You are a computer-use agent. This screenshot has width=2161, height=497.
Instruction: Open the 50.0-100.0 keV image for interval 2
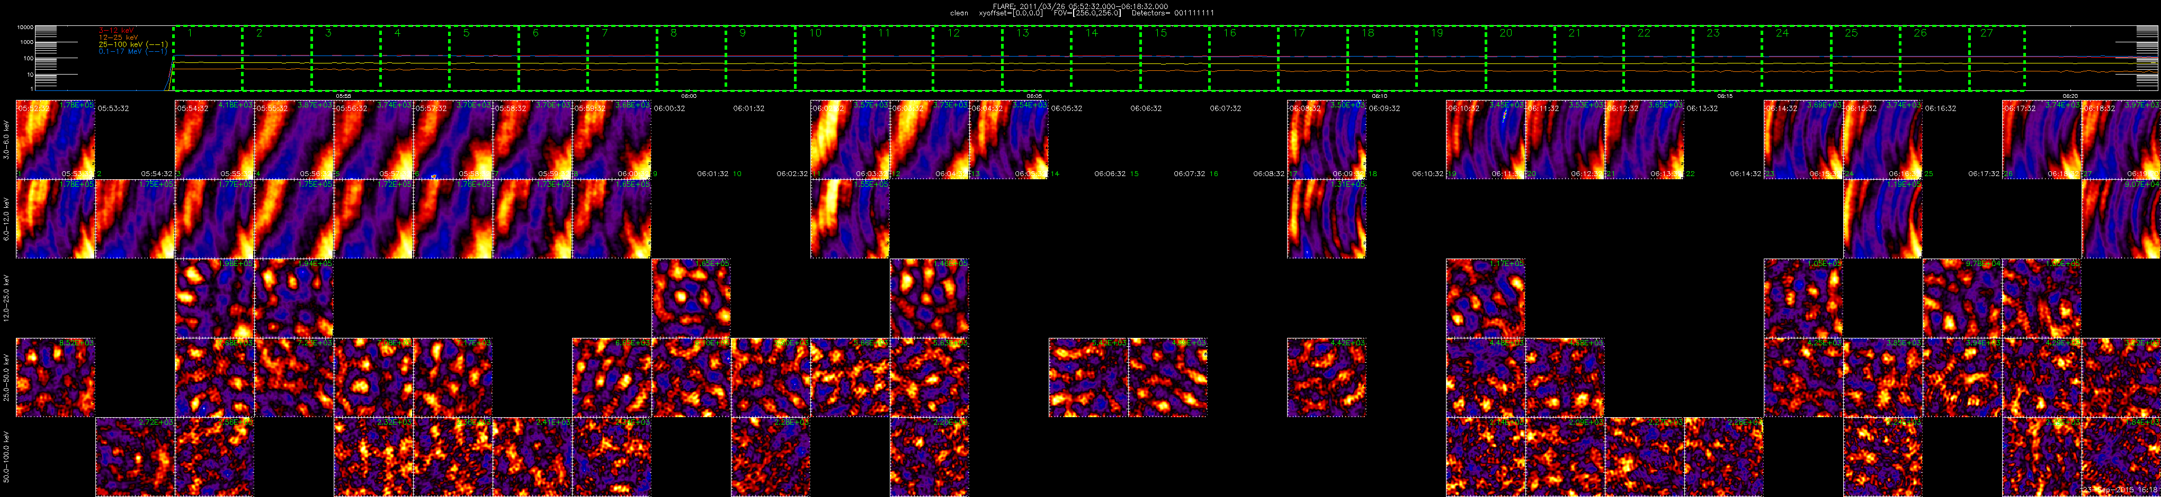135,457
